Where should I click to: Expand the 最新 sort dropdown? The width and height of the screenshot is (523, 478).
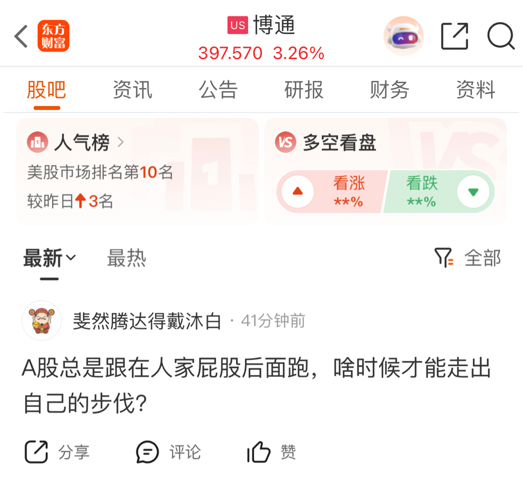pos(50,258)
